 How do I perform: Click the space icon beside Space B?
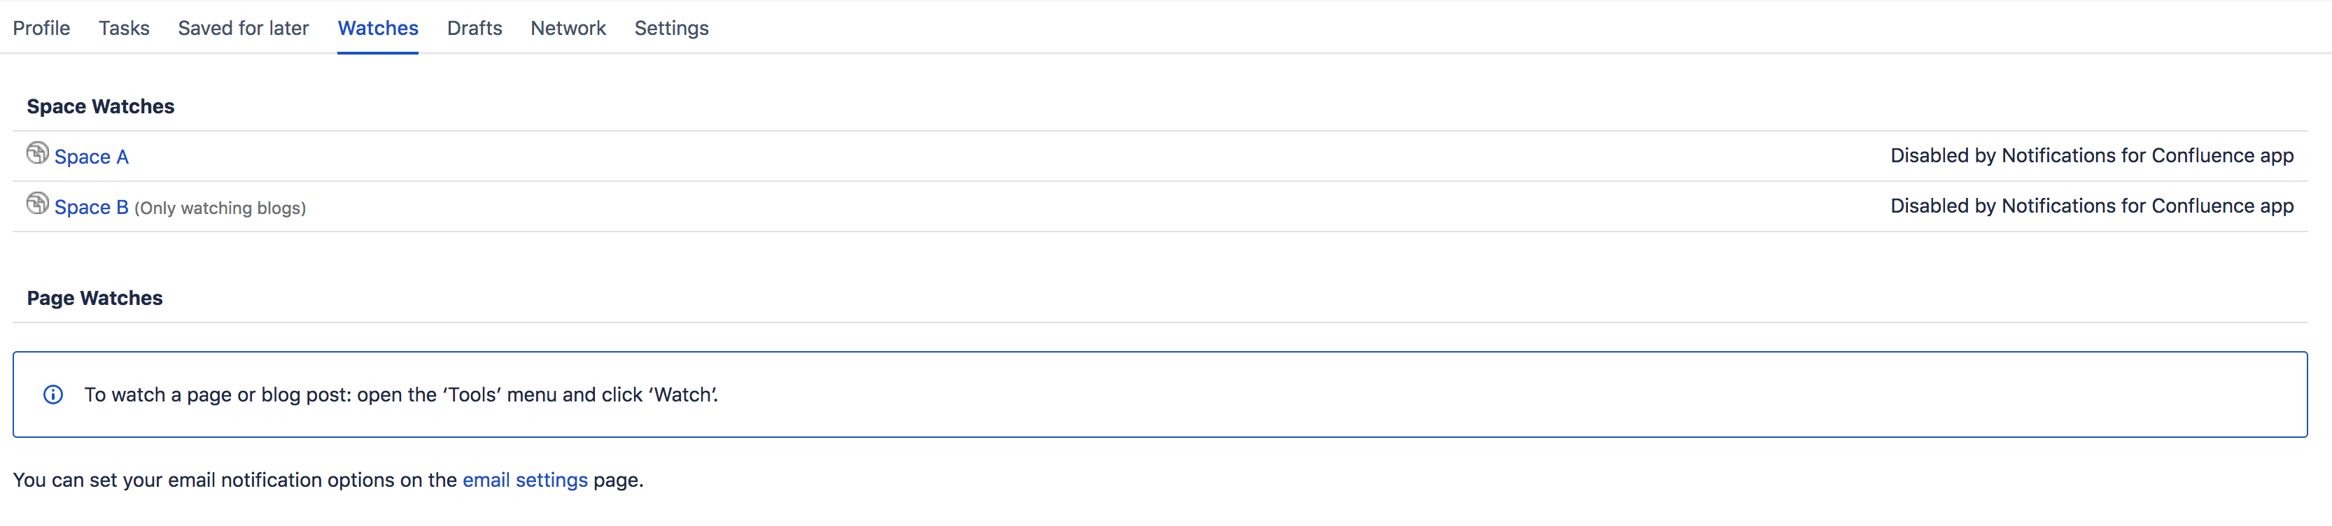[x=37, y=204]
